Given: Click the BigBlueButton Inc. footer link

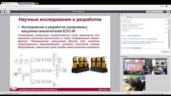Looking at the screenshot, I should [x=9, y=93].
